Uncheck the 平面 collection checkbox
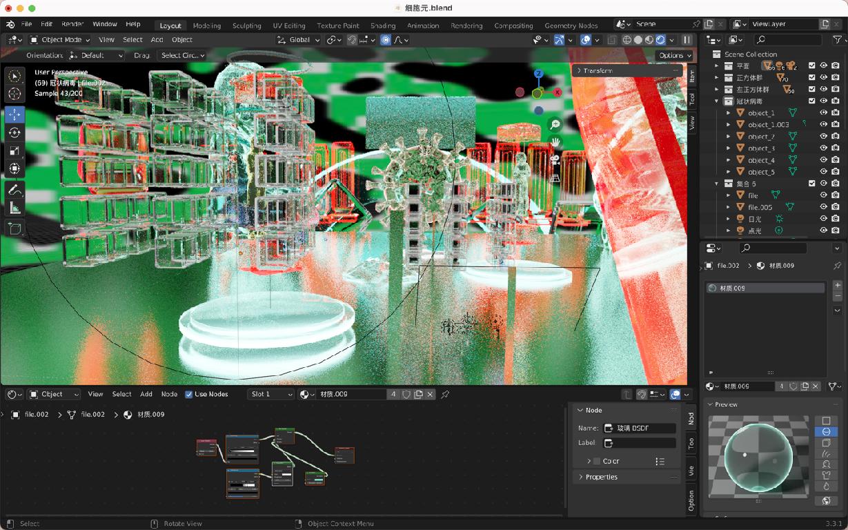This screenshot has height=530, width=848. click(811, 66)
